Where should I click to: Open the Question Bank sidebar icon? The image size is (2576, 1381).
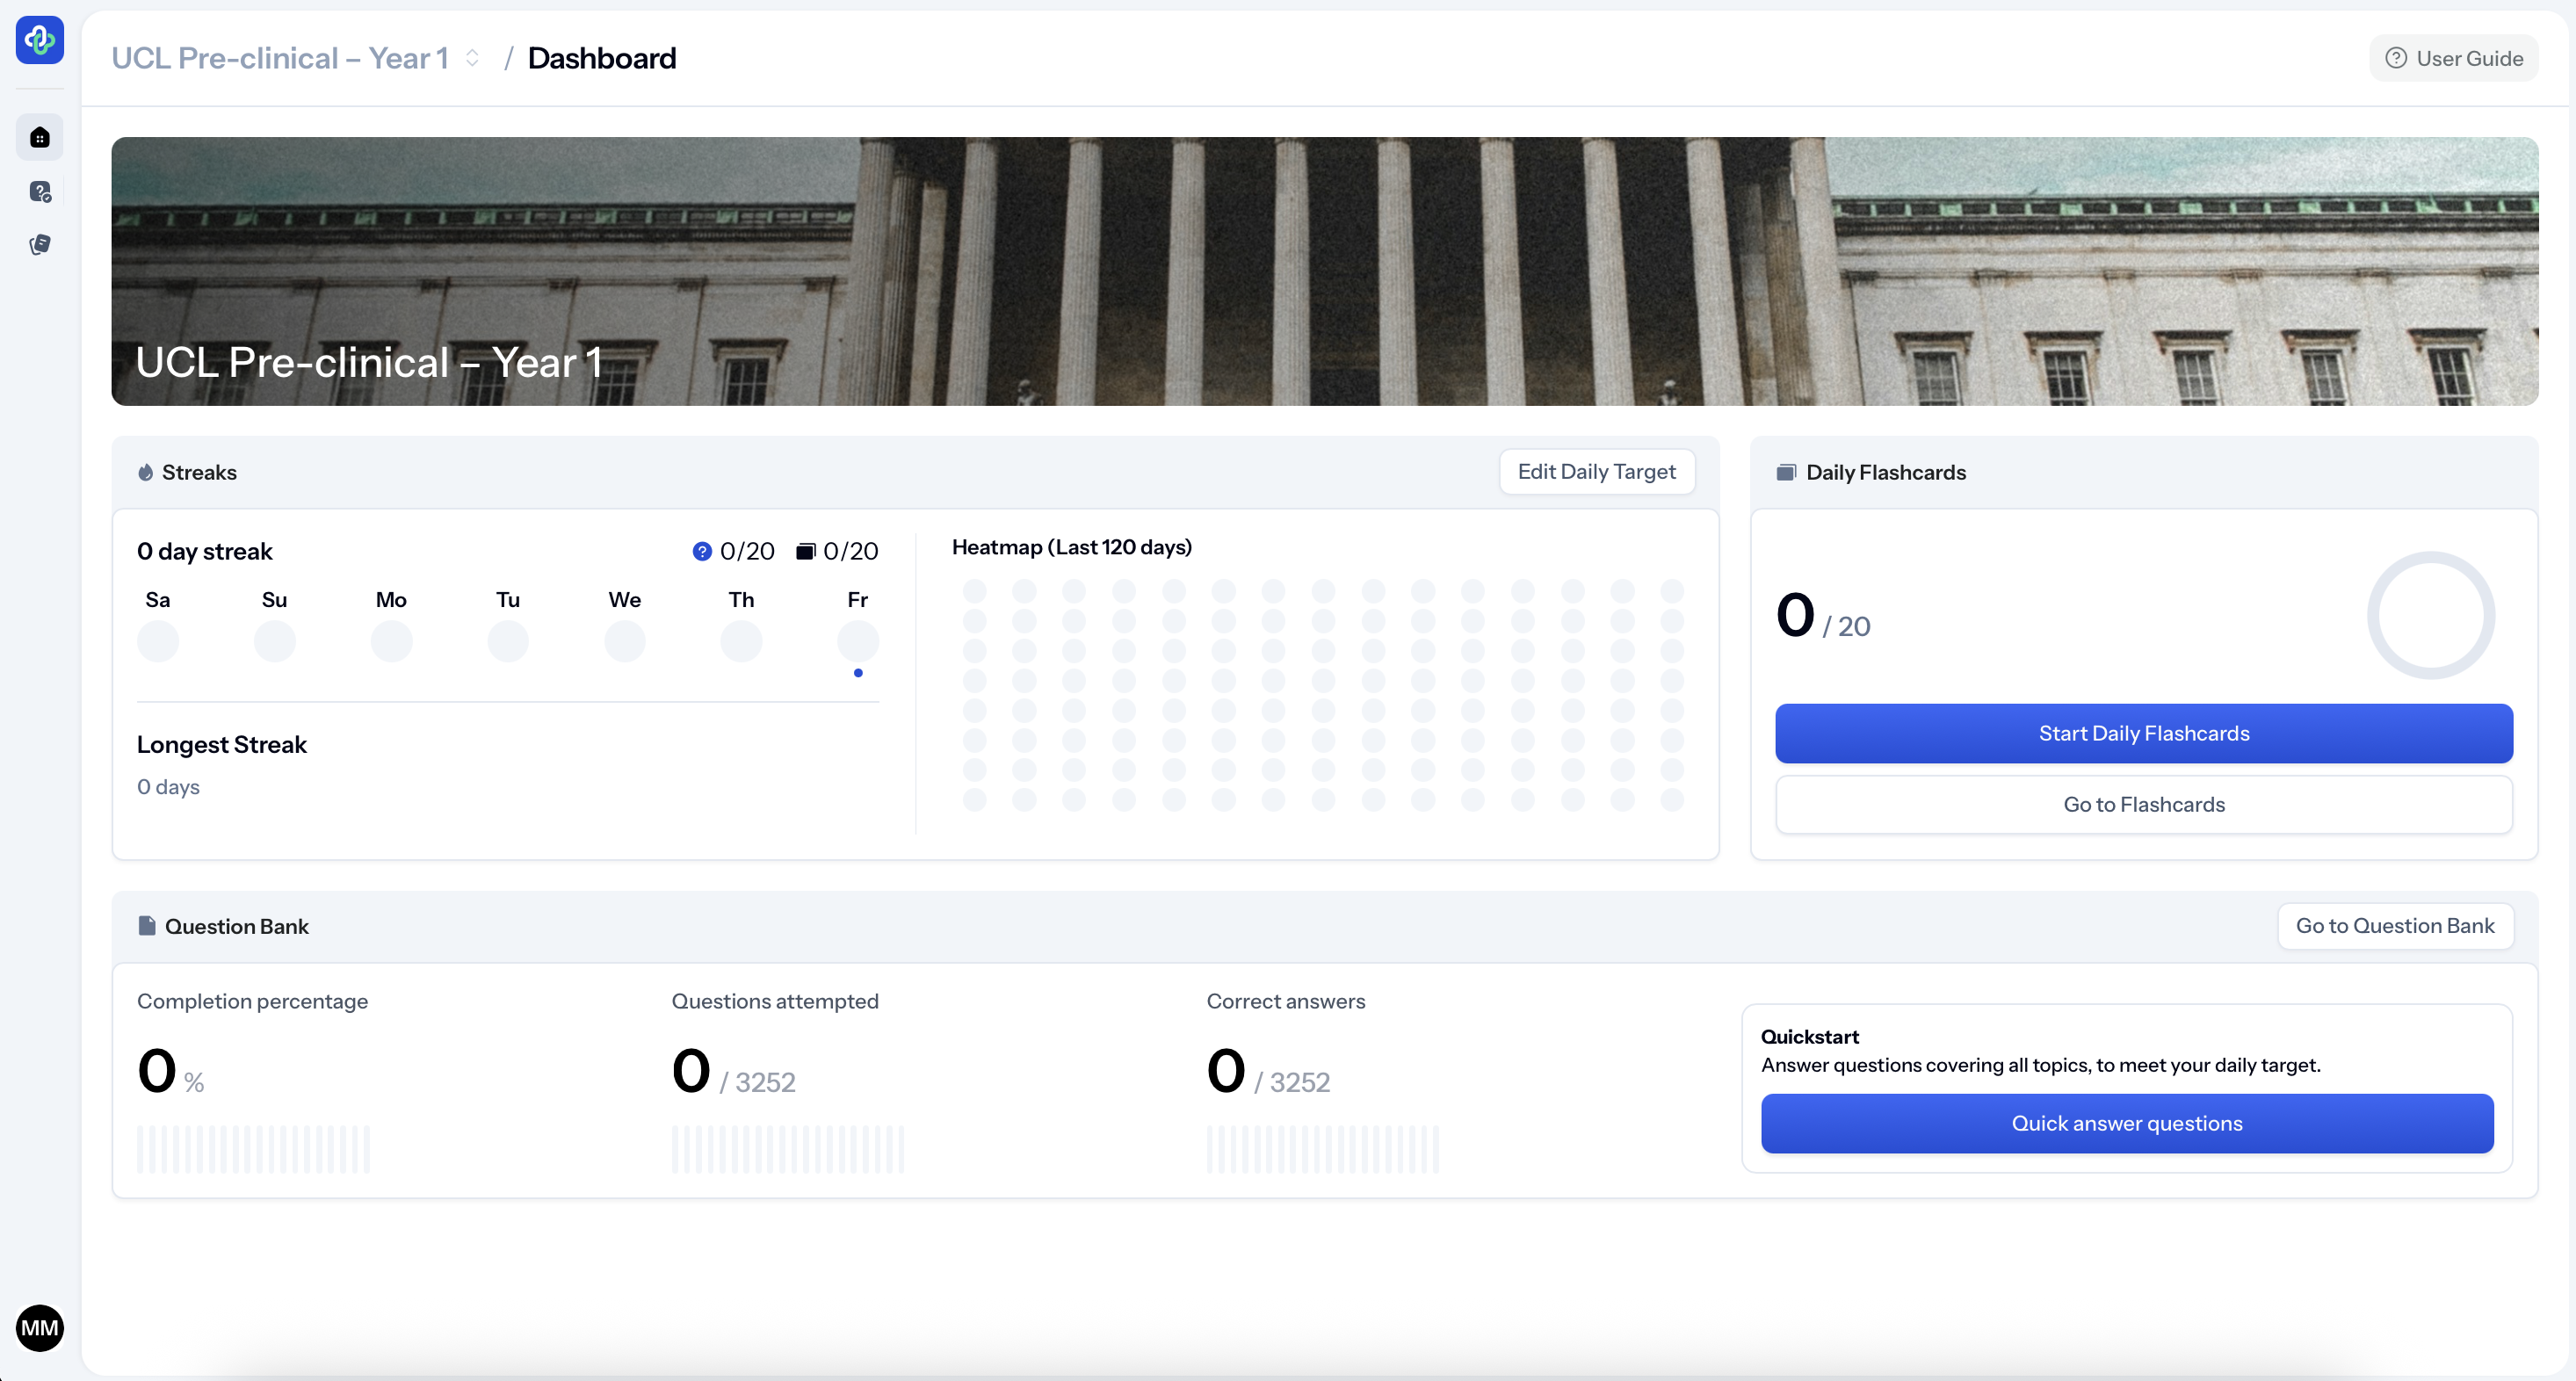pos(40,191)
